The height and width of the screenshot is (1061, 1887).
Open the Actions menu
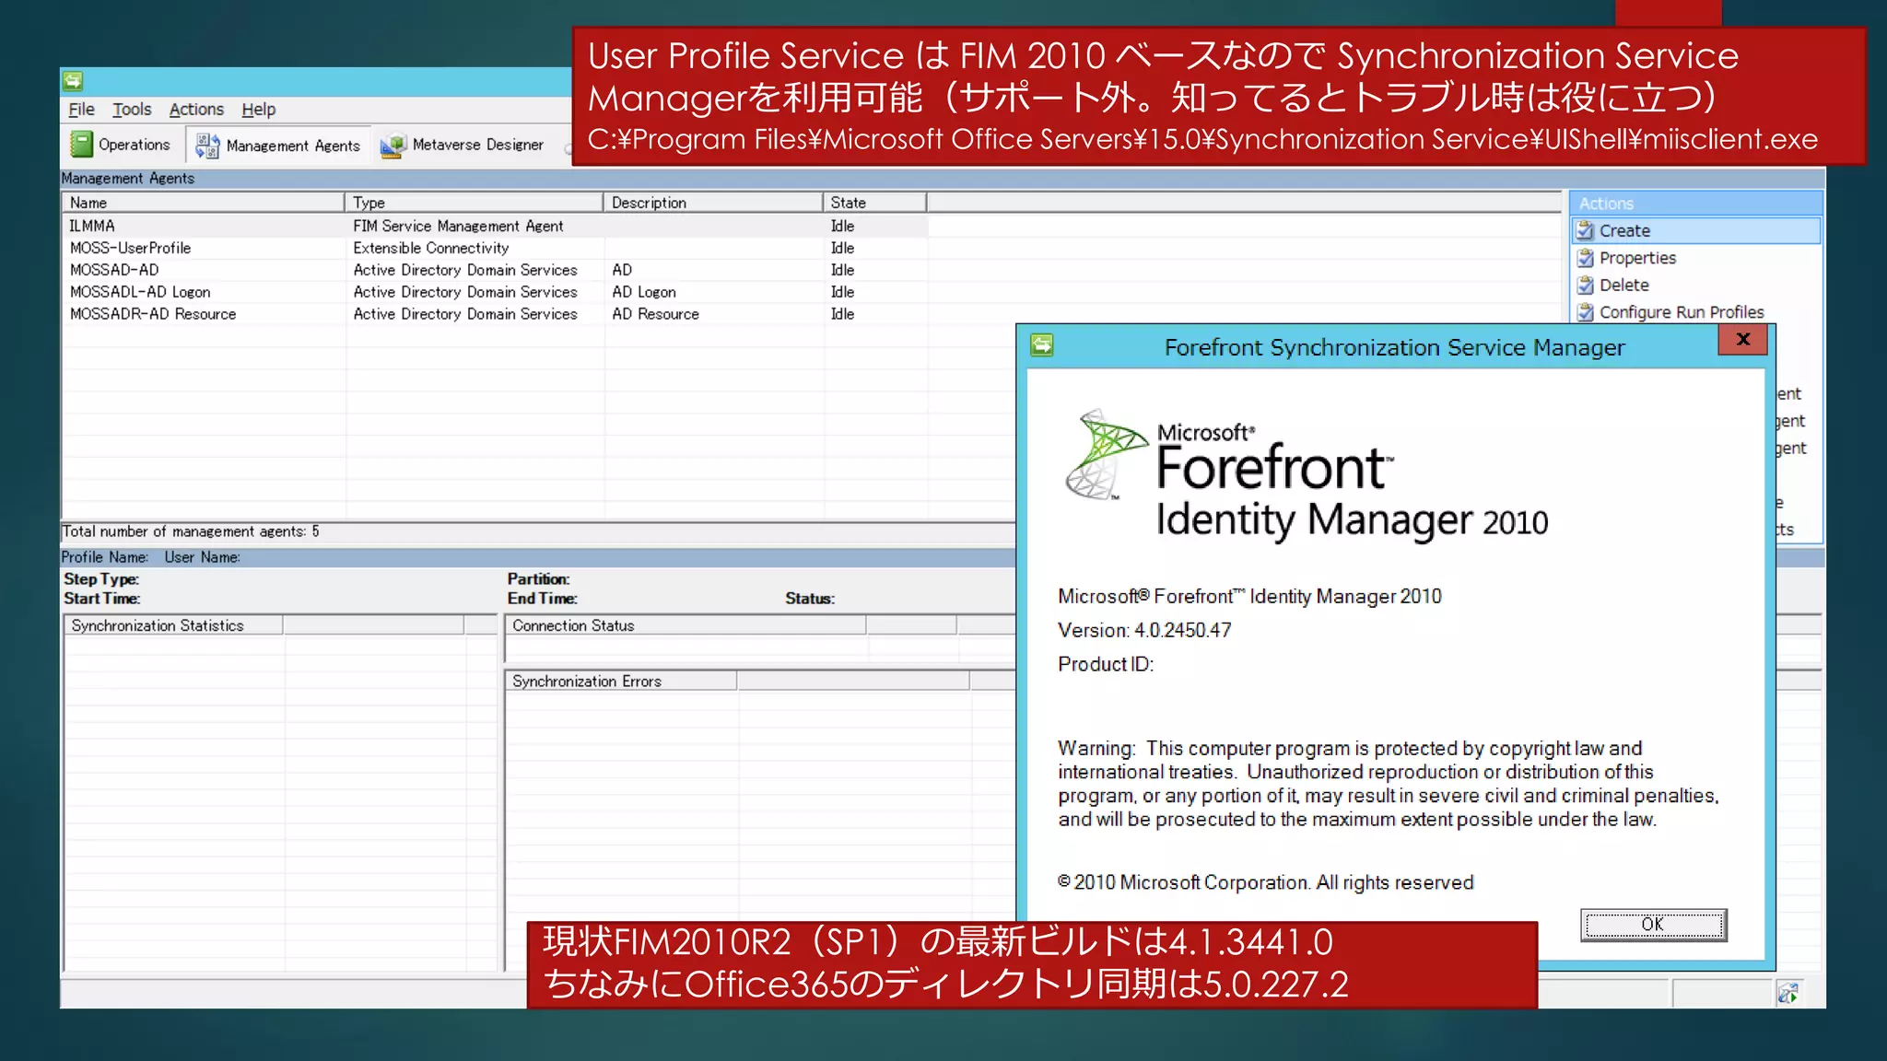[x=196, y=110]
